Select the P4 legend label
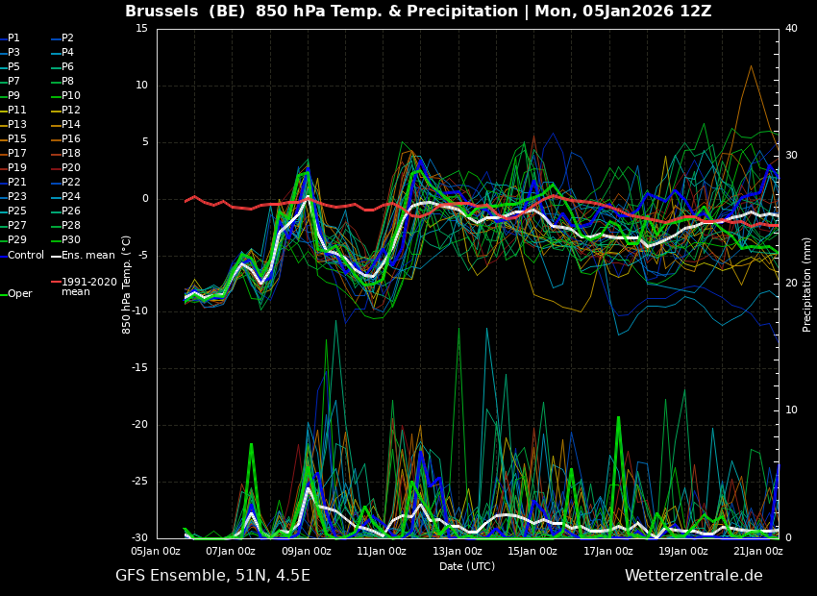 62,53
